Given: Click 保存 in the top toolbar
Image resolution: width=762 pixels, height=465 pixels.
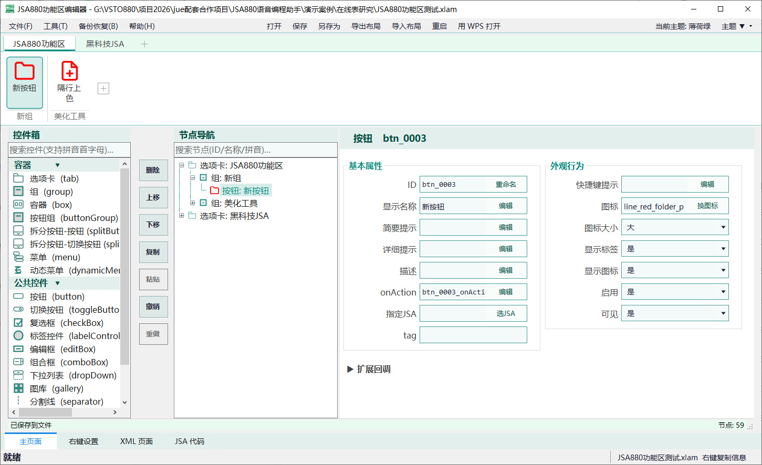Looking at the screenshot, I should 300,26.
